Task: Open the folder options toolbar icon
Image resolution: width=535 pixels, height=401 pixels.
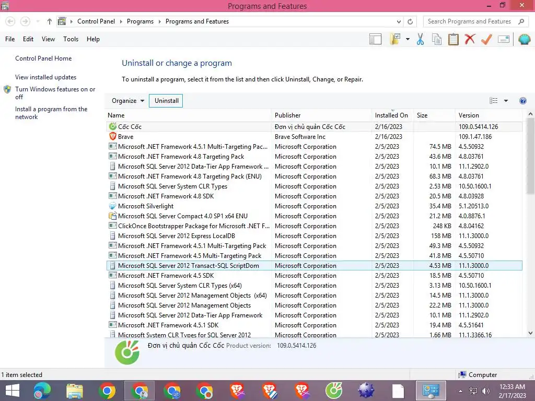Action: point(395,39)
